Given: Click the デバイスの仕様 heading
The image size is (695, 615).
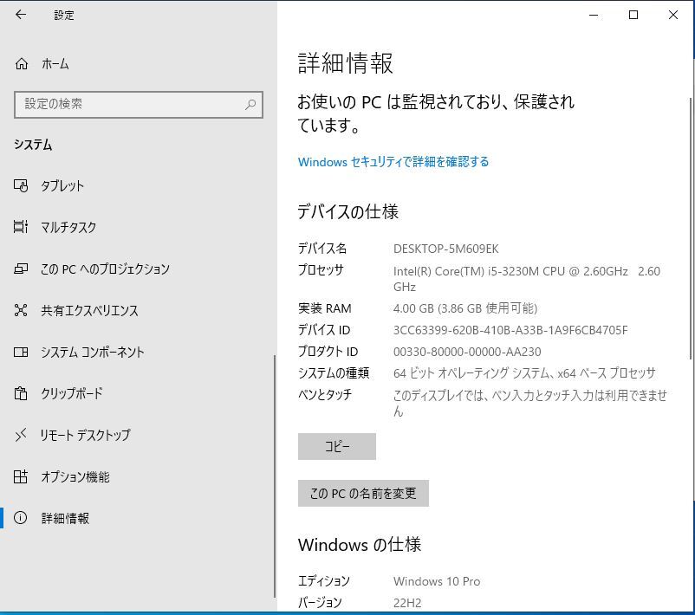Looking at the screenshot, I should coord(348,212).
